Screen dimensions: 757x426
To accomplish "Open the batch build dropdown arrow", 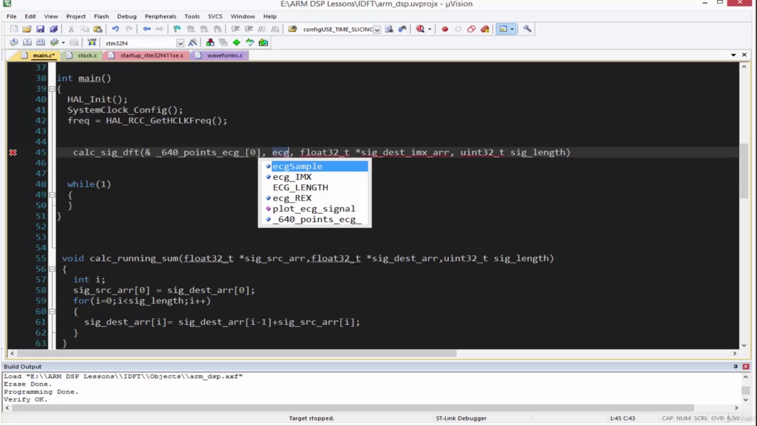I will [62, 43].
